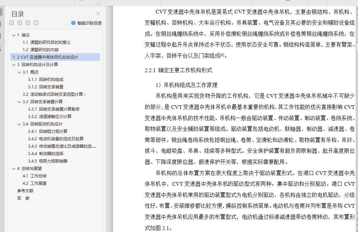Screen dimensions: 358x232
Task: Click the minus box icon in 目录 toolbar
Action: (x=36, y=23)
